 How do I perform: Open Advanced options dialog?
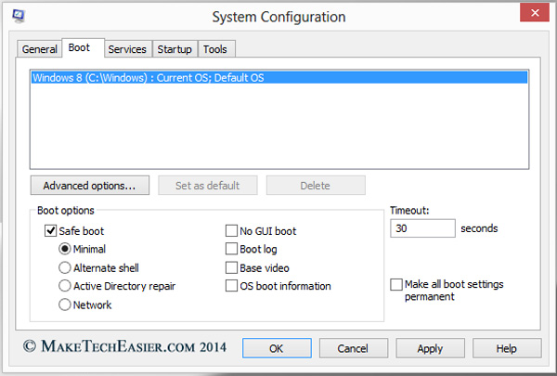coord(89,186)
